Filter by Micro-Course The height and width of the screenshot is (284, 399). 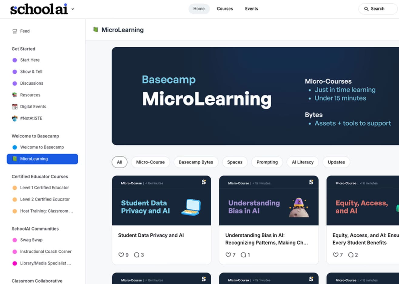coord(150,162)
